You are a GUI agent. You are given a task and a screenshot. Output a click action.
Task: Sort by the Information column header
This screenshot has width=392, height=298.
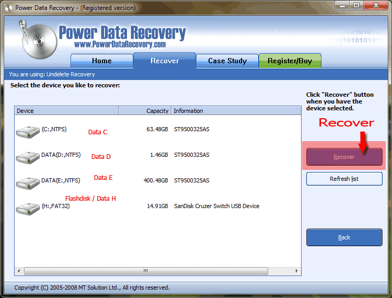(236, 111)
